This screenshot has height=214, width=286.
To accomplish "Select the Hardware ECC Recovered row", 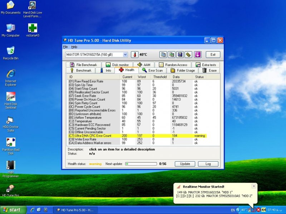I will [137, 125].
